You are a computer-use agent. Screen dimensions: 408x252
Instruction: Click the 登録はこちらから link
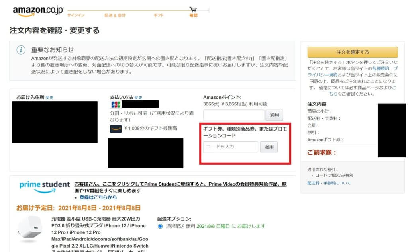pos(98,197)
